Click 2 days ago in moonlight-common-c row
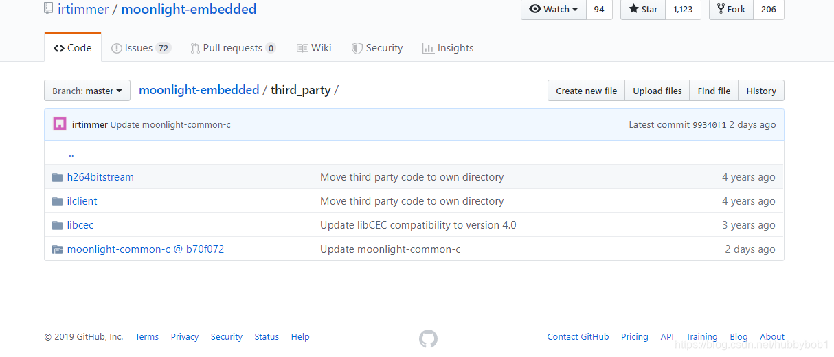834x357 pixels. point(750,249)
